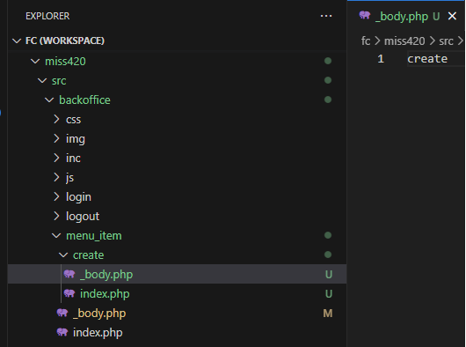Collapse the miss420 folder chevron
Screen dimensions: 466x347
tap(35, 62)
